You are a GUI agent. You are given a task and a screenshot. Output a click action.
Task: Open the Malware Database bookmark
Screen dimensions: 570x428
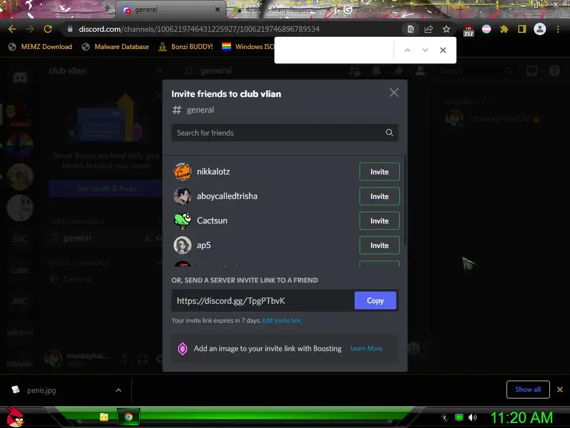(x=115, y=47)
